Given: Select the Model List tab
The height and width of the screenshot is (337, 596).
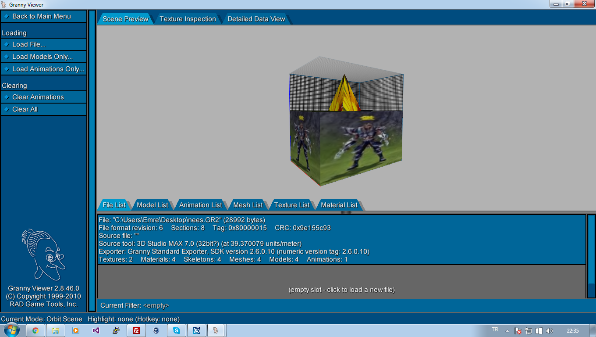Looking at the screenshot, I should point(153,205).
